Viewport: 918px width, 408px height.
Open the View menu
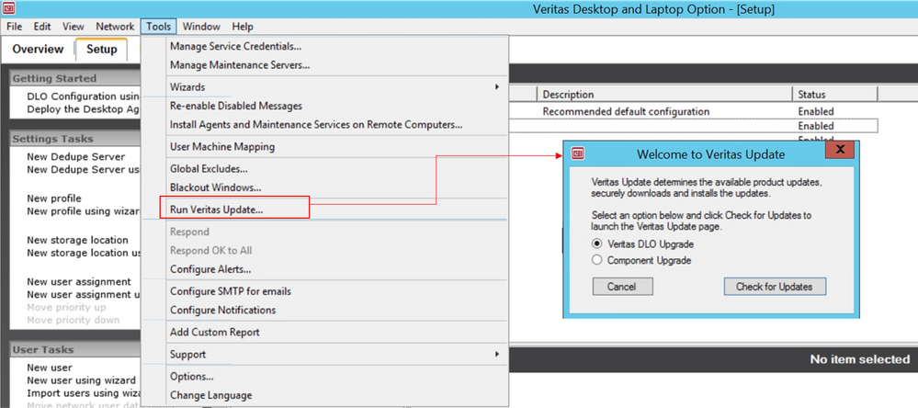[74, 27]
